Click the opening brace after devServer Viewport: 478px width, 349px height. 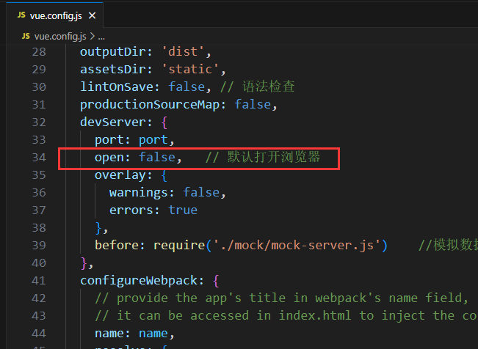pyautogui.click(x=164, y=122)
